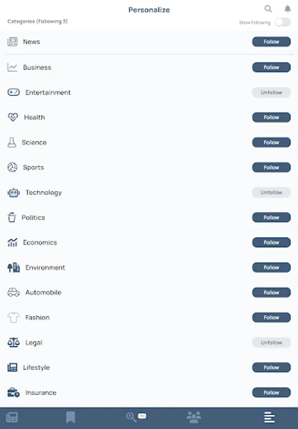Toggle the Show Following switch
298x429 pixels.
282,22
